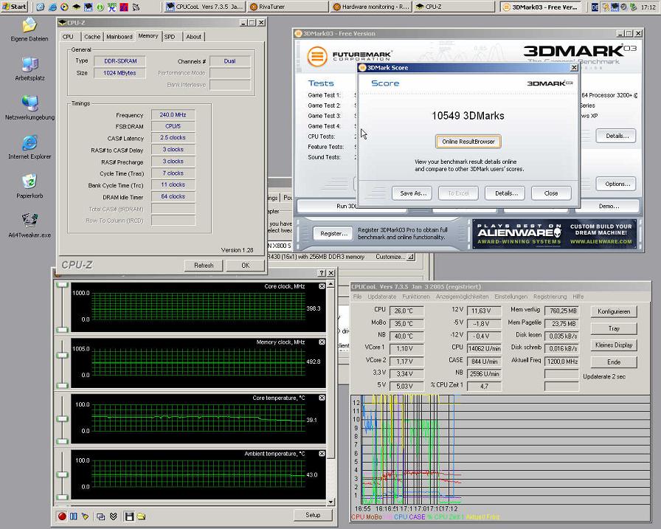The image size is (661, 529).
Task: Click Save As... in 3DMark Score dialog
Action: (412, 193)
